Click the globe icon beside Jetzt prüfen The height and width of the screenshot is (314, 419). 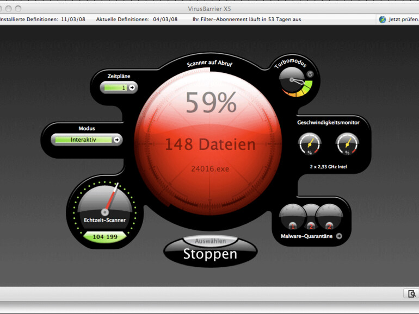(383, 20)
